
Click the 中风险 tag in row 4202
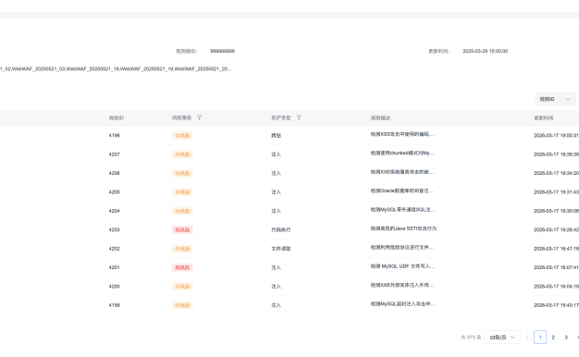pos(182,249)
